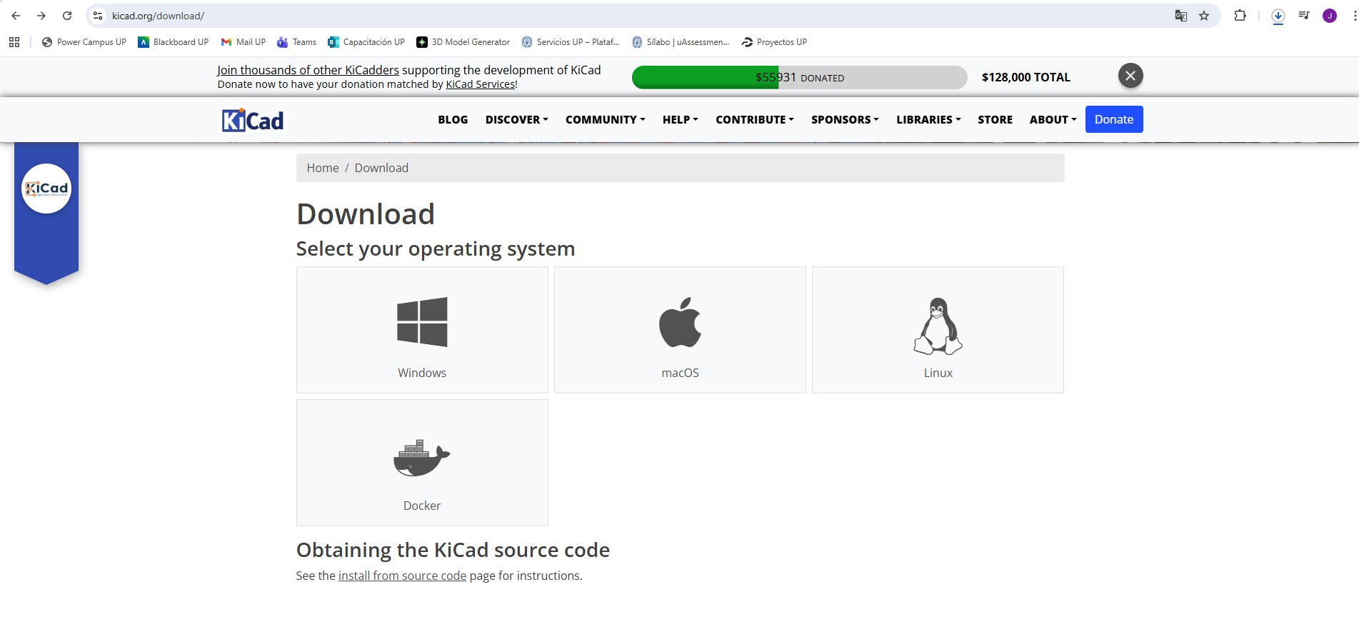Screen dimensions: 1359x627
Task: Click Download in the breadcrumb
Action: (x=381, y=168)
